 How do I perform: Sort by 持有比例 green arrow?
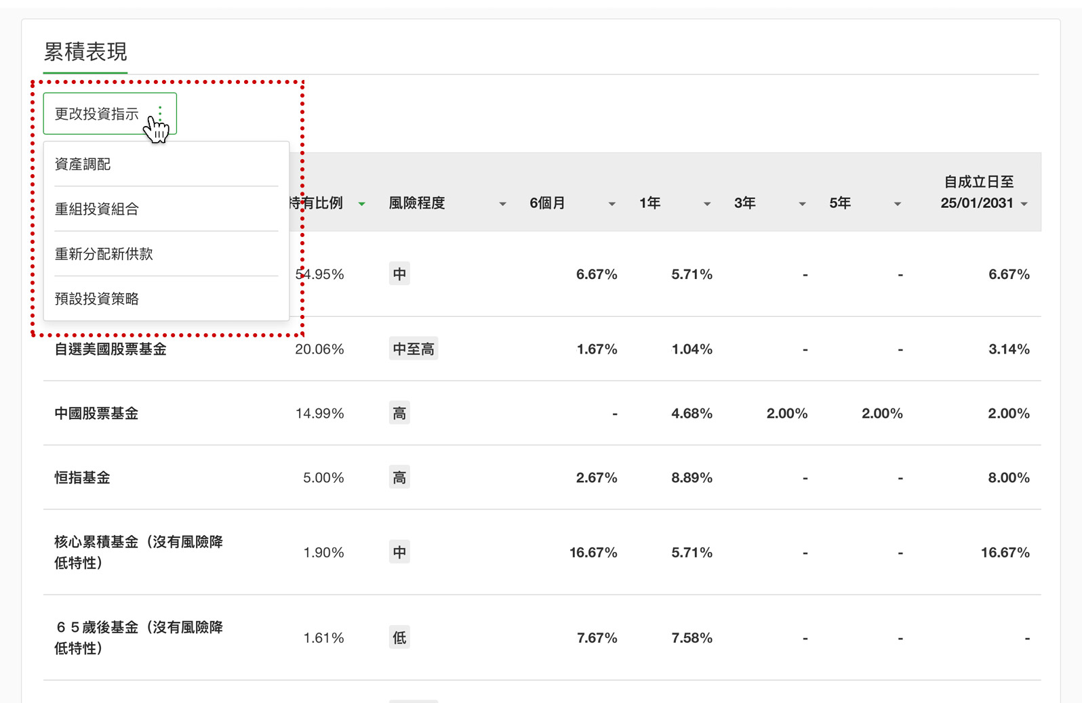(x=362, y=204)
